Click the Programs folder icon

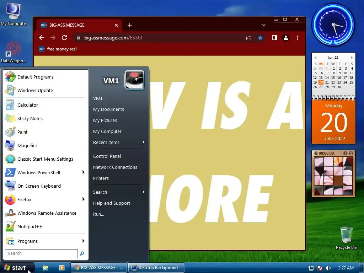[x=10, y=241]
